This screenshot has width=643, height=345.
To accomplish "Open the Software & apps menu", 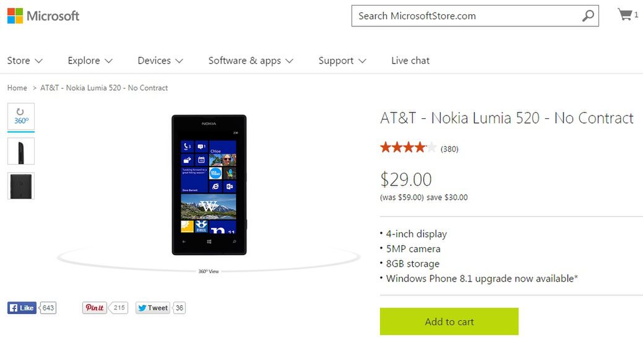I will 251,61.
